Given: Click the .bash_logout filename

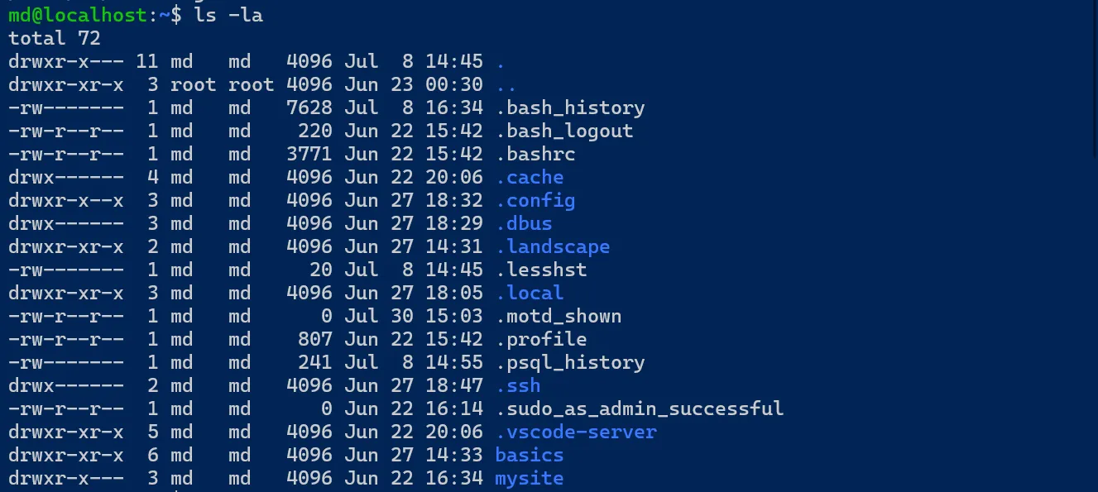Looking at the screenshot, I should 563,131.
